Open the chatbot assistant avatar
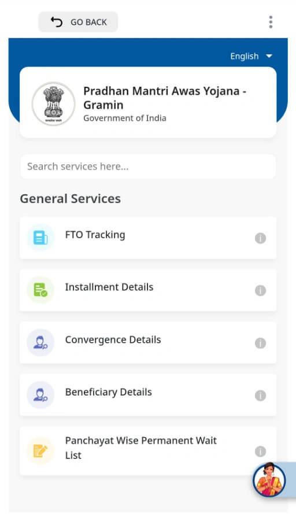Viewport: 296px width, 532px height. [x=269, y=480]
